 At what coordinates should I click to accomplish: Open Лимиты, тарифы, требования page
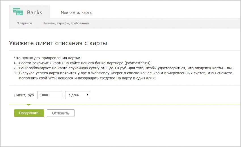65,23
